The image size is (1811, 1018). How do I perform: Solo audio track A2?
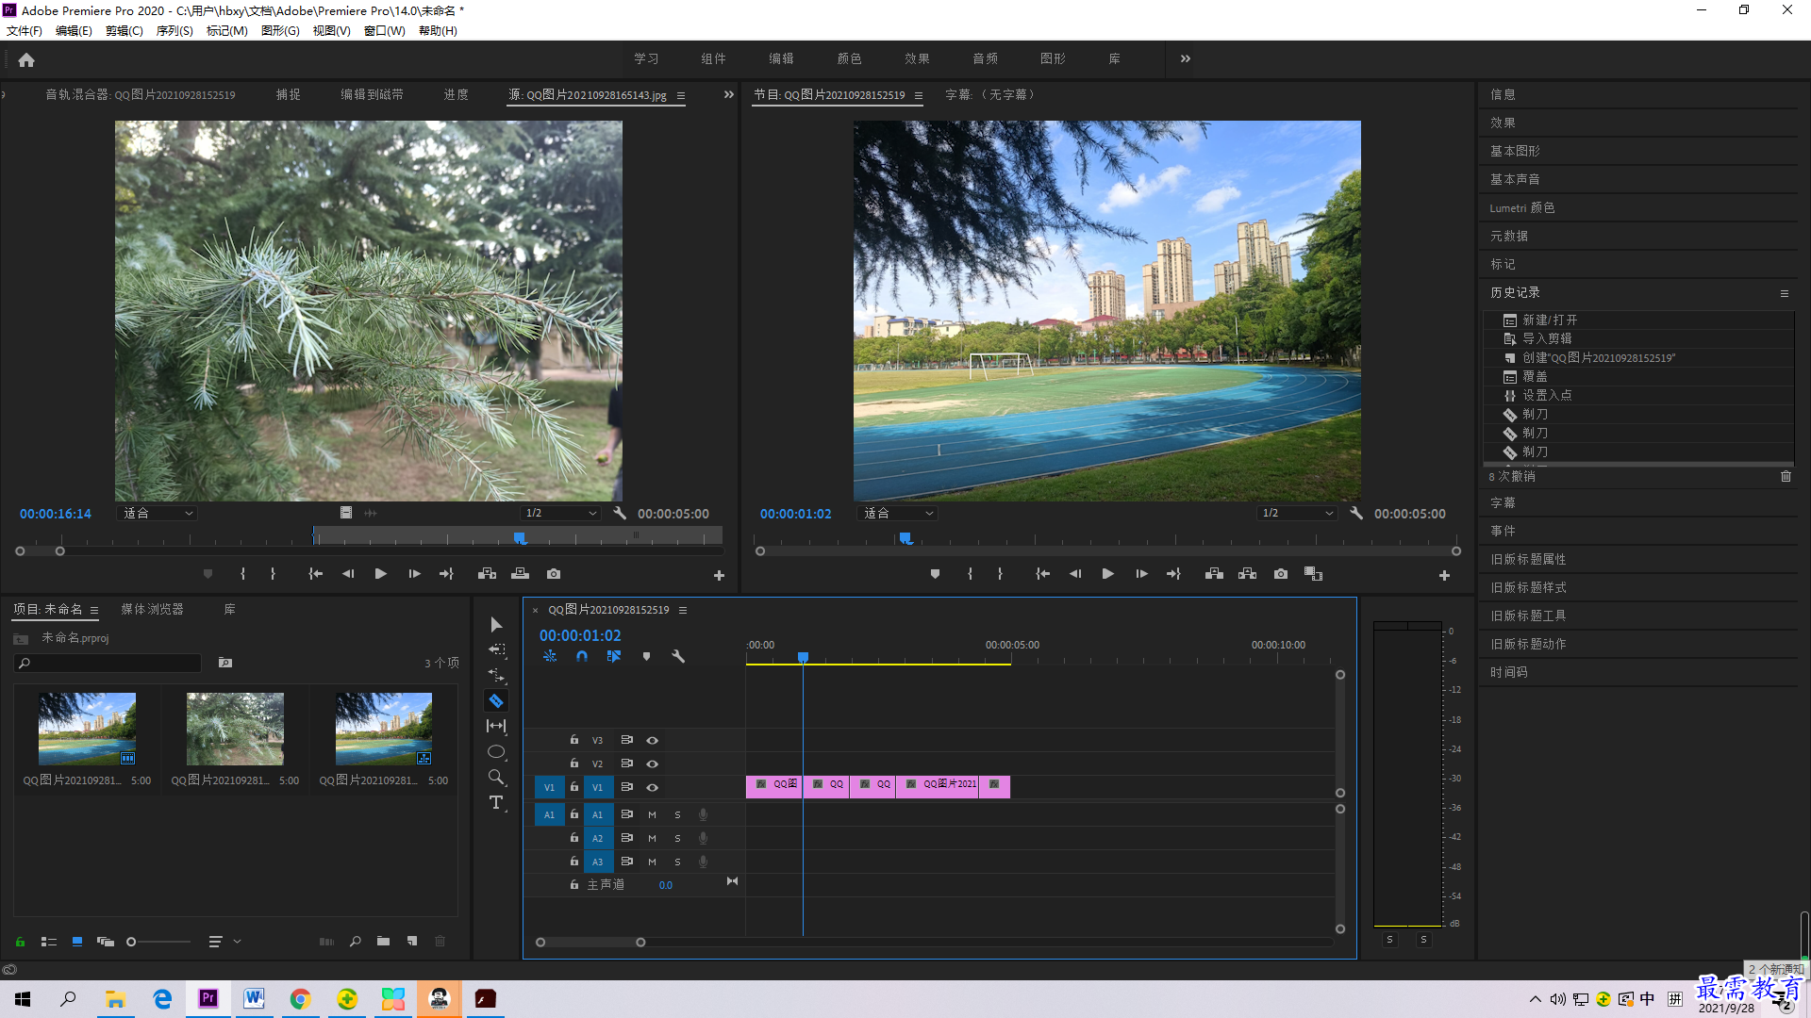(x=677, y=838)
